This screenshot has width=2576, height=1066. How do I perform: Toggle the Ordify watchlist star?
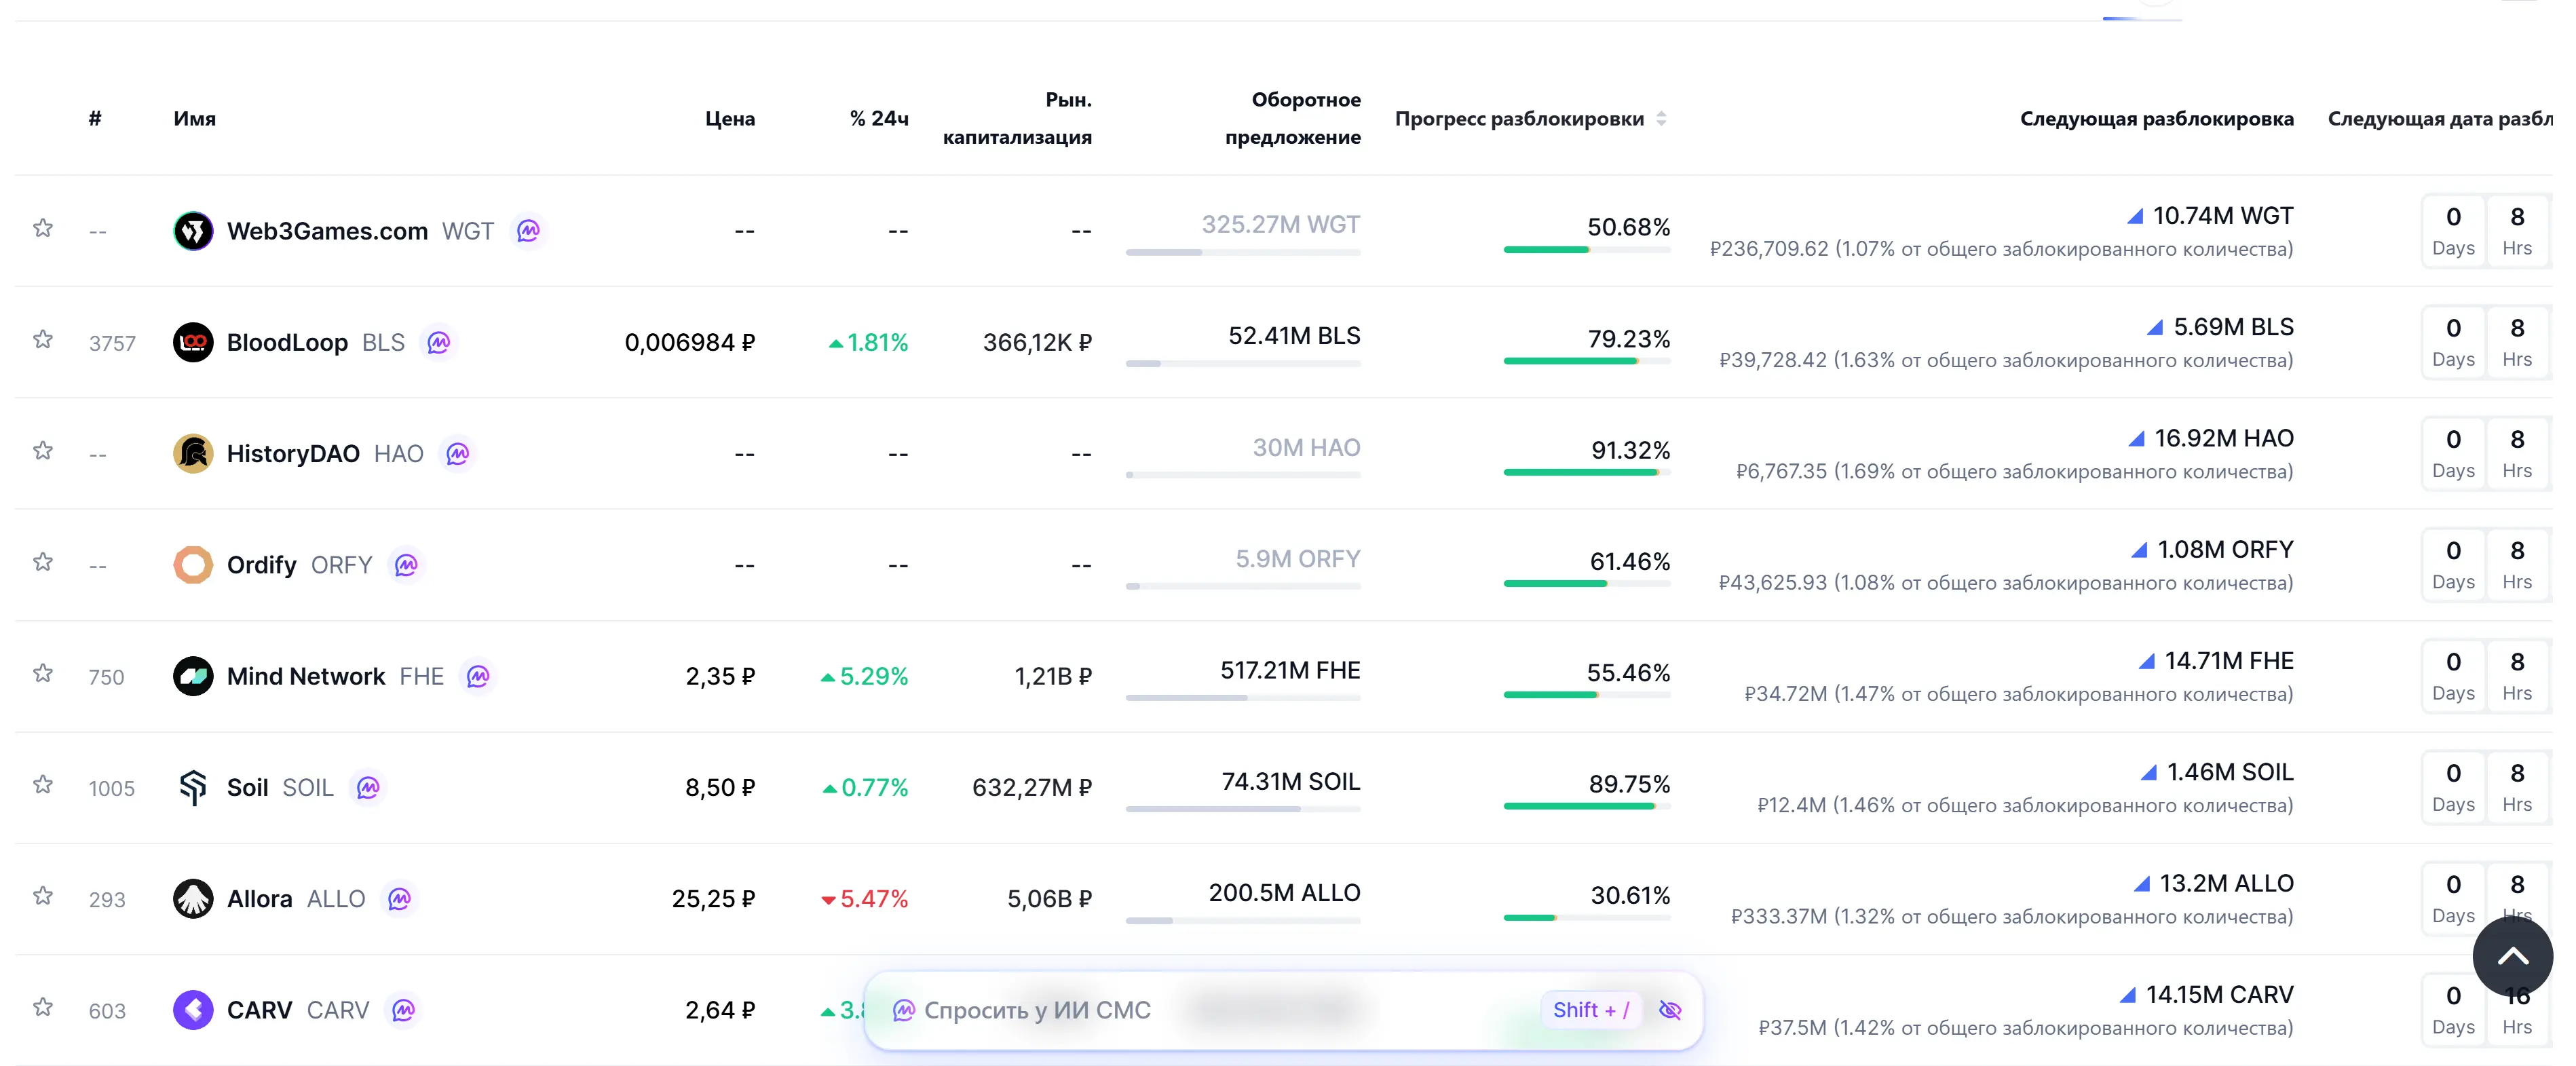click(x=43, y=561)
